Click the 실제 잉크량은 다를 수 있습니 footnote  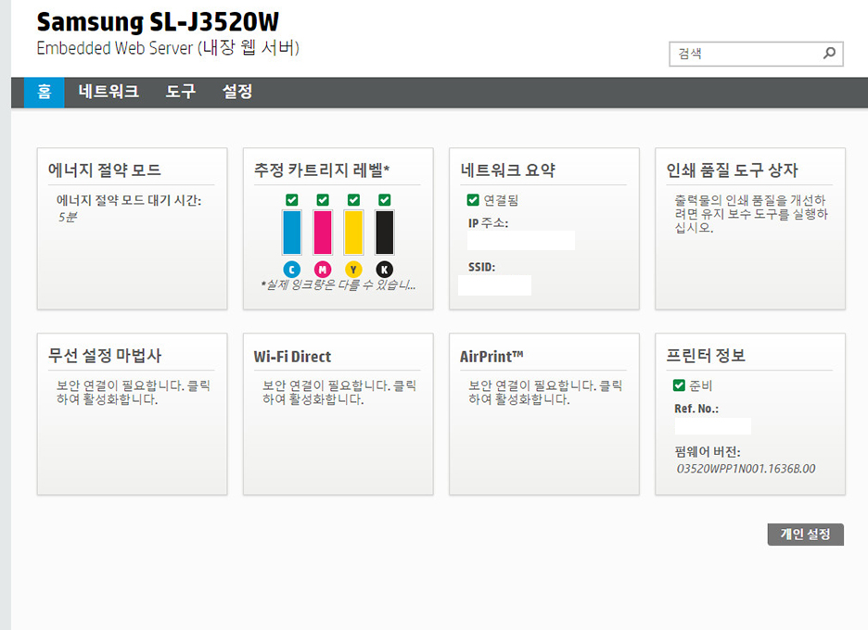pyautogui.click(x=338, y=284)
